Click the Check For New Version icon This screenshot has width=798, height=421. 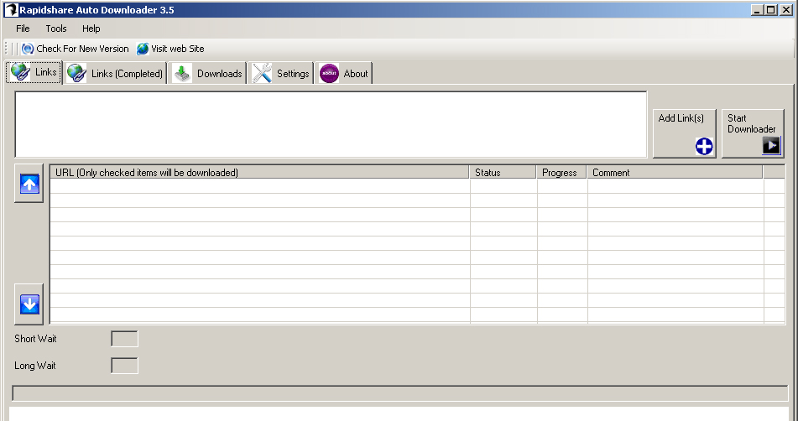pos(28,49)
